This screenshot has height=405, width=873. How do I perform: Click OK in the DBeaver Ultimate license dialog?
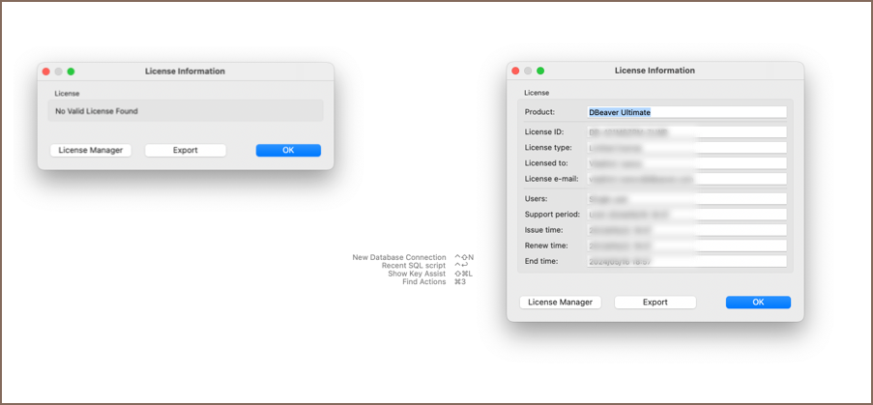tap(758, 303)
